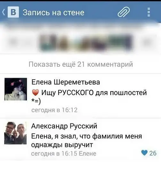Image resolution: width=161 pixels, height=171 pixels.
Task: Toggle the blue like heart on Alexander's comment
Action: pos(144,153)
